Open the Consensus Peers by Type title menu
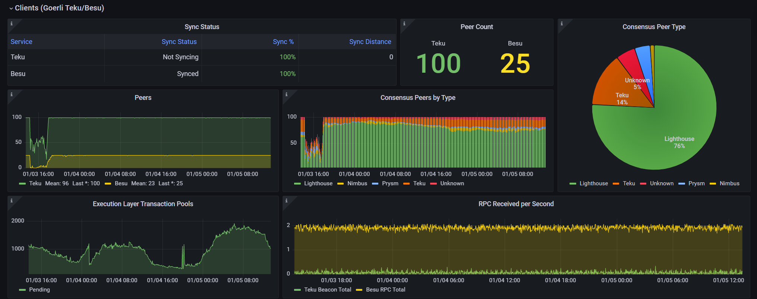Screen dimensions: 757x299 pos(418,98)
